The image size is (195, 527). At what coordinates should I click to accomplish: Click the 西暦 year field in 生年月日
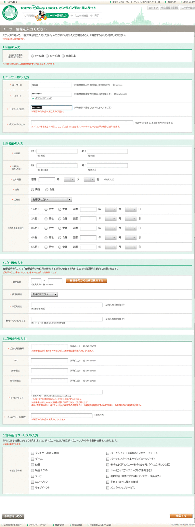[x=46, y=180]
